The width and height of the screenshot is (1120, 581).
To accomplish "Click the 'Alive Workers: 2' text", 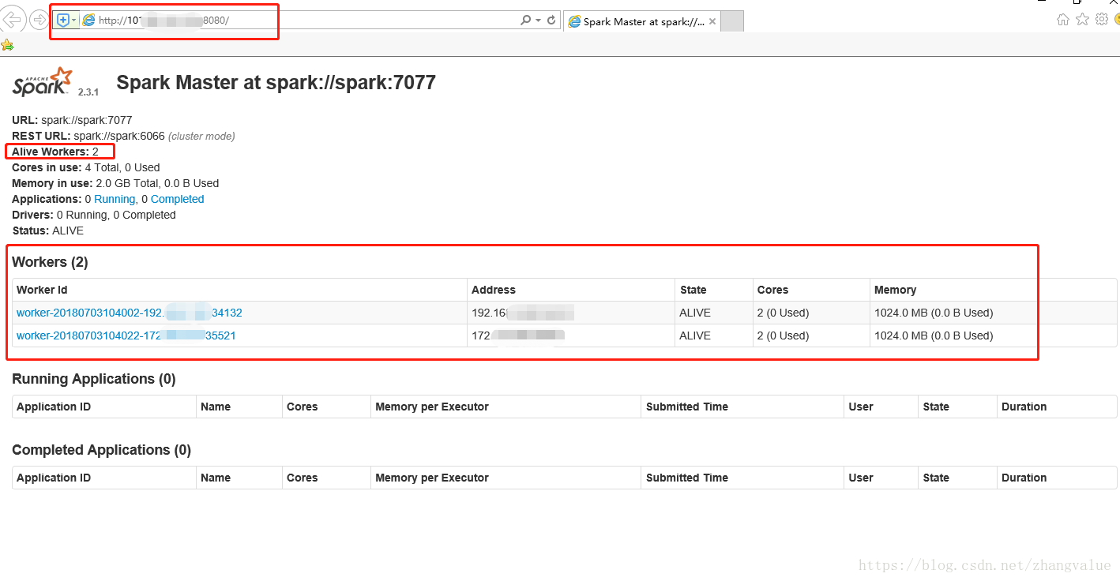I will (55, 152).
